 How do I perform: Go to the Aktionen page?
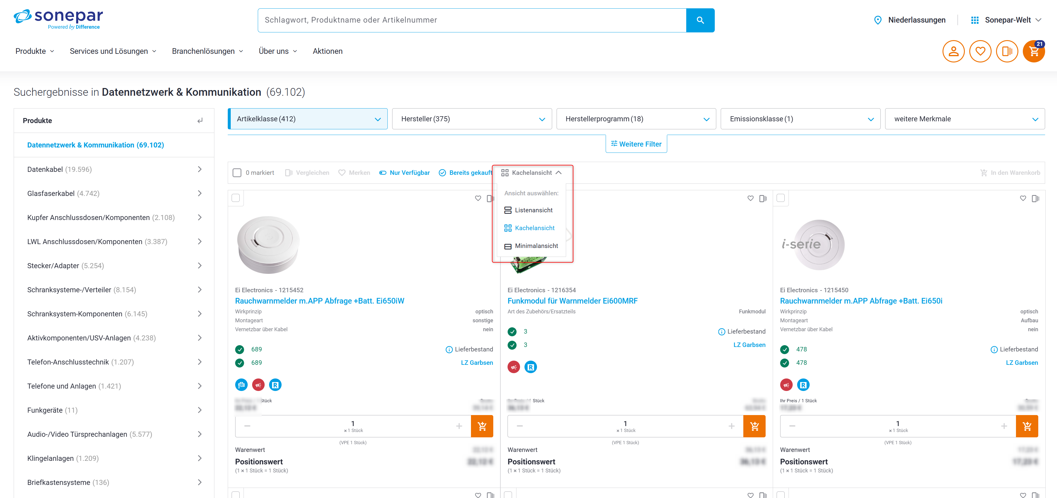point(327,51)
